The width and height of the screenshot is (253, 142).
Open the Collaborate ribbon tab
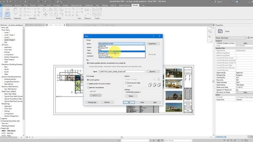click(89, 5)
